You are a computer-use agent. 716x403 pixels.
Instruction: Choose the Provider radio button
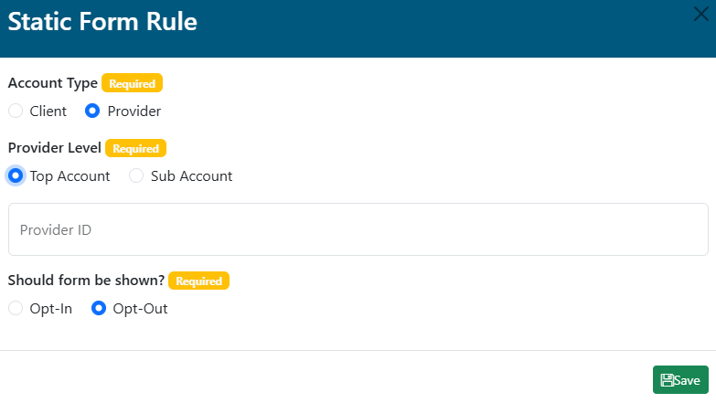pos(92,111)
